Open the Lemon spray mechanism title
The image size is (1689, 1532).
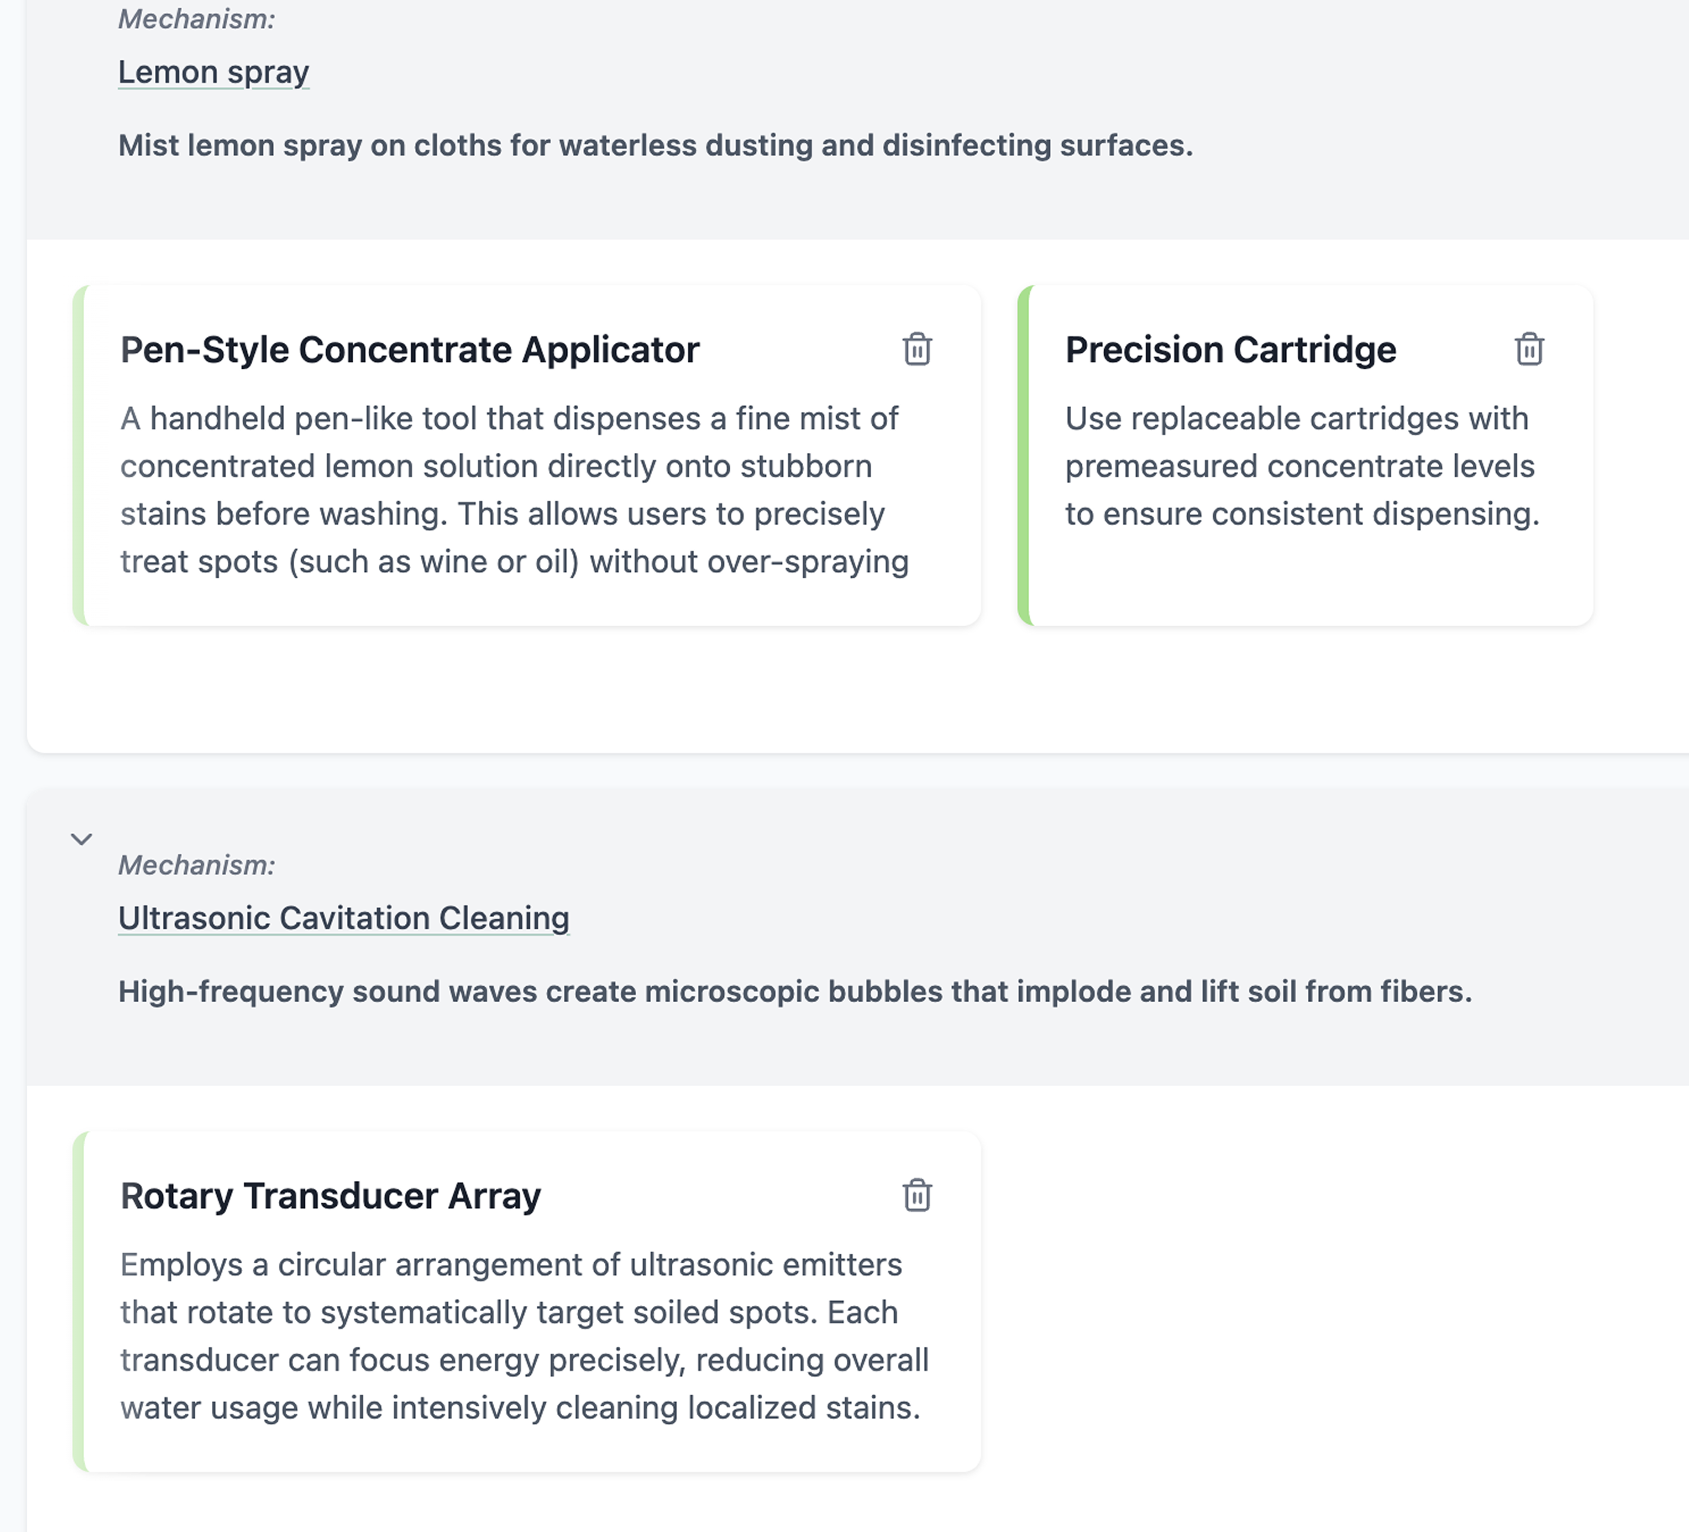point(214,73)
